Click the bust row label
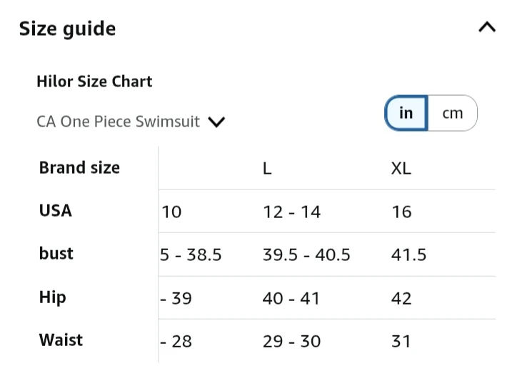Screen dimensions: 512x366 click(x=56, y=254)
